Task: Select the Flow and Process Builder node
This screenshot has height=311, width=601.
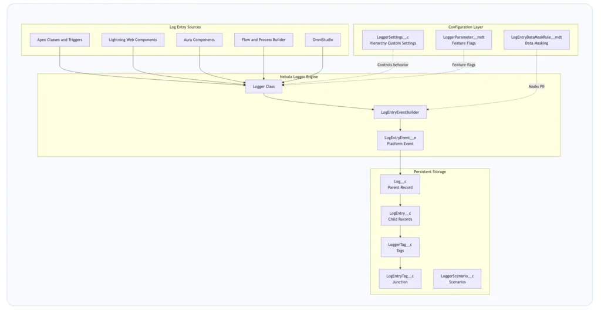Action: click(x=264, y=40)
